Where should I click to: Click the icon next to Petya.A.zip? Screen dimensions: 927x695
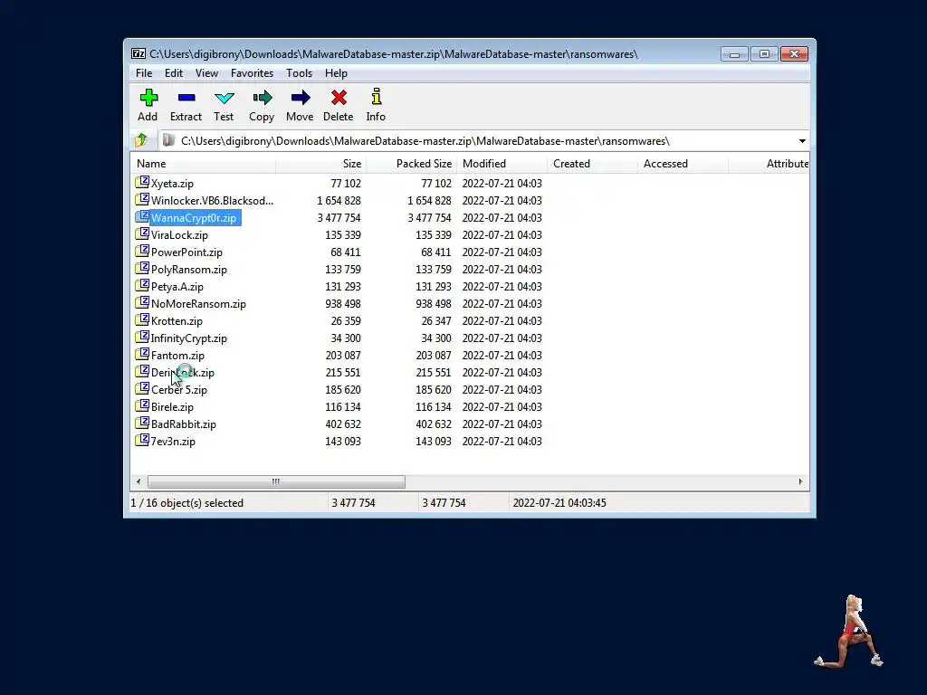142,285
